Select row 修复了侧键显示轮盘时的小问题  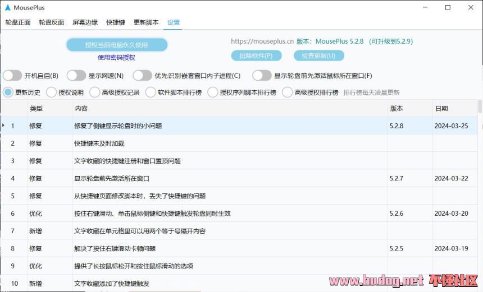pyautogui.click(x=239, y=126)
